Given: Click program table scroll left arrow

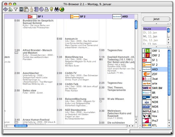Looking at the screenshot, I should 129,126.
